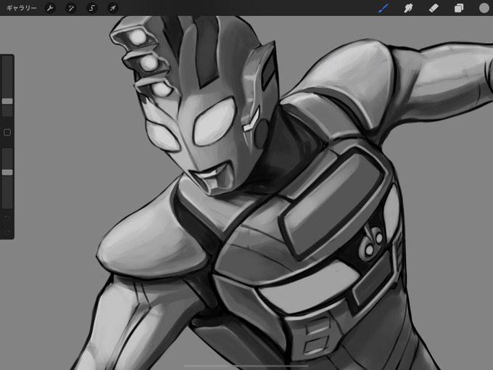Image resolution: width=493 pixels, height=370 pixels.
Task: Open the Adjustments magic wand menu
Action: [71, 8]
